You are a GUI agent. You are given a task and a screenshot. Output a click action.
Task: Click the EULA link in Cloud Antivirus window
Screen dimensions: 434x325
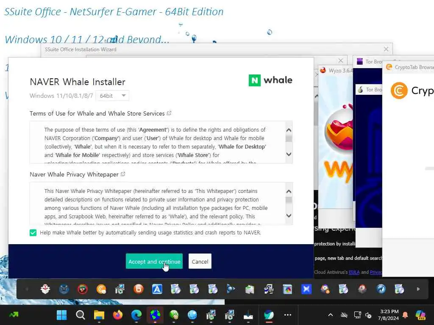[354, 272]
